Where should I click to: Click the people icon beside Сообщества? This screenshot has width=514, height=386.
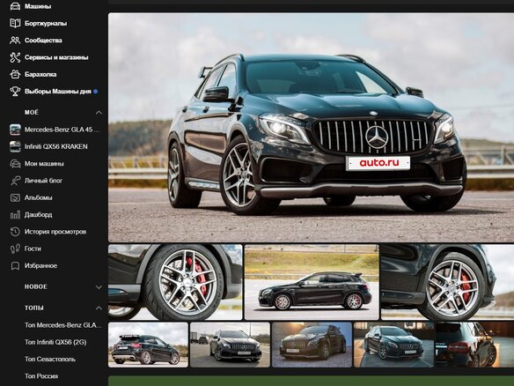(x=15, y=40)
